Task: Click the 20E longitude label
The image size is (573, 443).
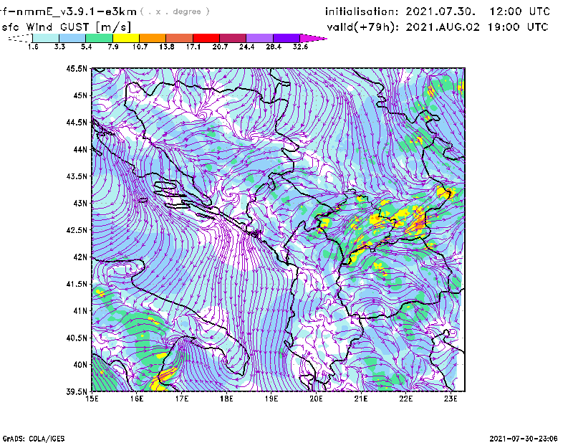Action: (316, 399)
